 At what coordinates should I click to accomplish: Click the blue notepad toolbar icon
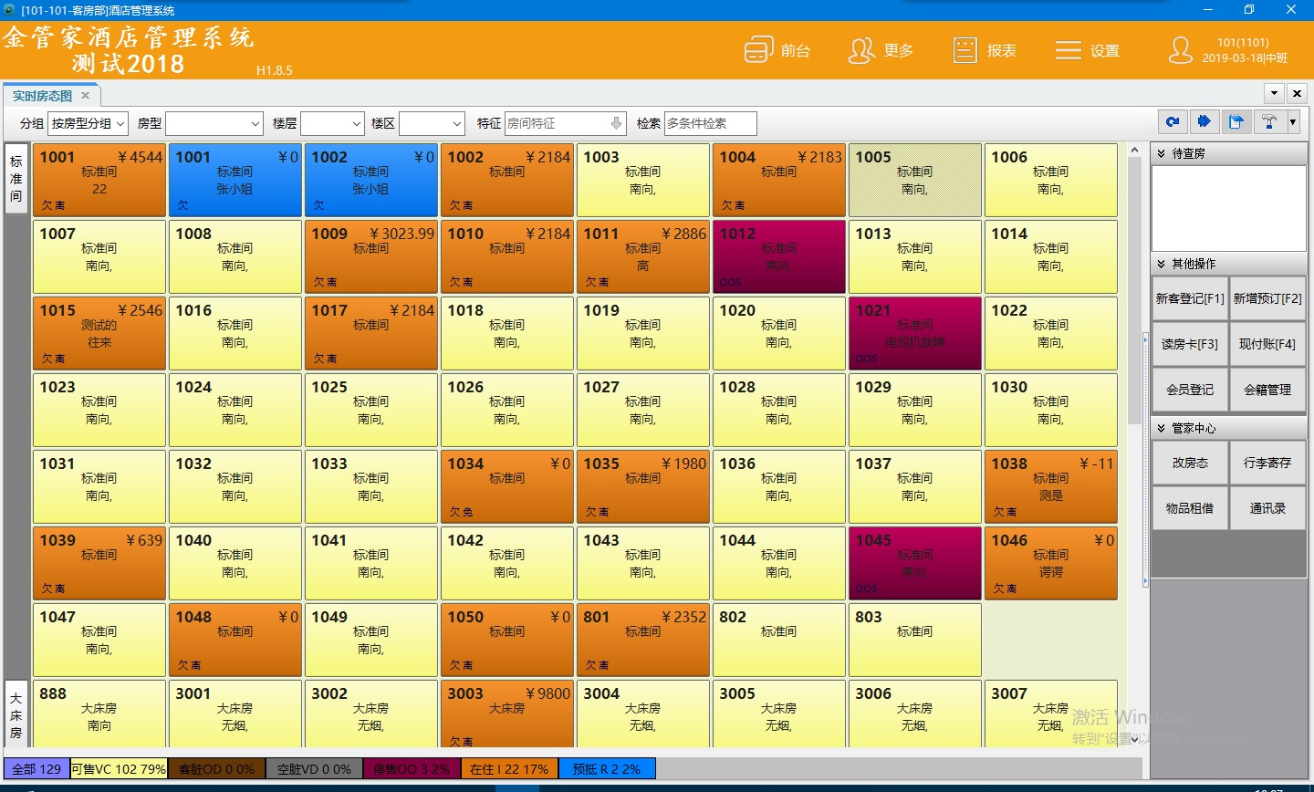[x=1236, y=122]
